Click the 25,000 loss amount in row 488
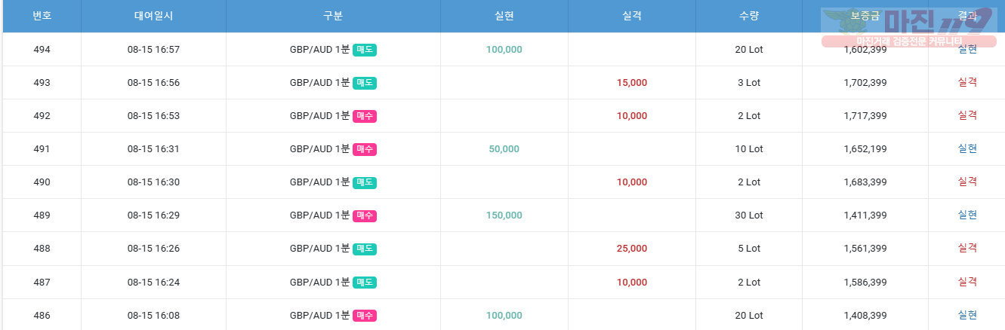This screenshot has width=1005, height=330. click(x=632, y=249)
